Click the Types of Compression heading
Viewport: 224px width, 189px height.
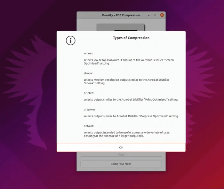click(131, 38)
